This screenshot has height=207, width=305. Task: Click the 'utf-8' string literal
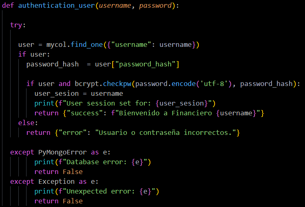[214, 84]
